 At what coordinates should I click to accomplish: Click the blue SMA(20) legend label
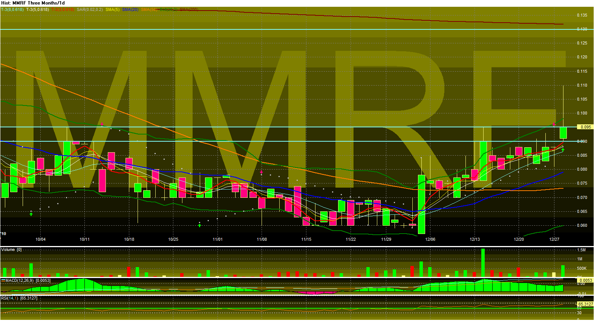pyautogui.click(x=130, y=9)
